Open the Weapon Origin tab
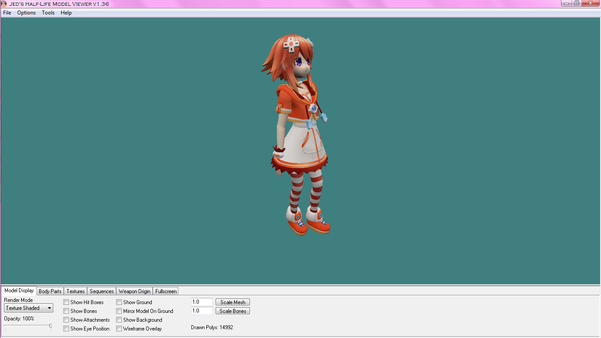 tap(134, 291)
